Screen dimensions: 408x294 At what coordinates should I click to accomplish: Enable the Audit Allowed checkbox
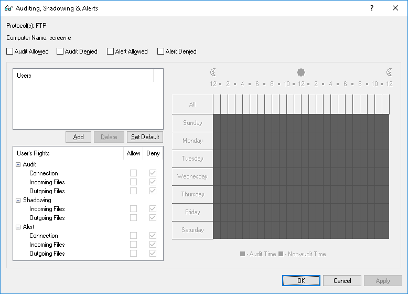(10, 51)
